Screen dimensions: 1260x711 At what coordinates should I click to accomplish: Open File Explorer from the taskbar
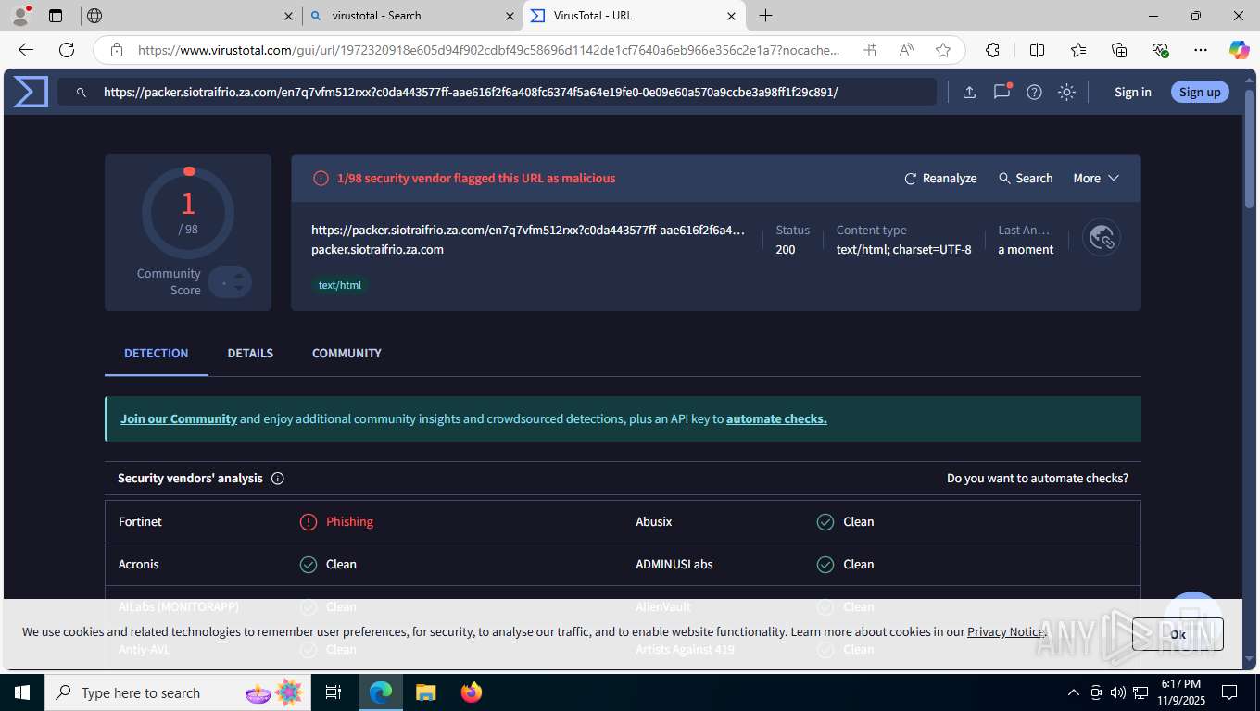pyautogui.click(x=425, y=692)
